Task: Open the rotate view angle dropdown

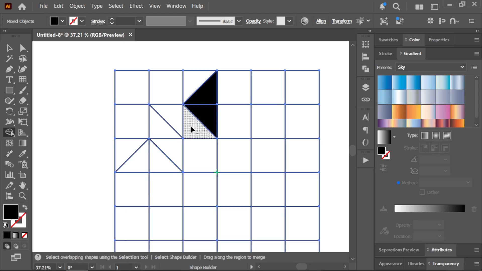Action: point(92,267)
